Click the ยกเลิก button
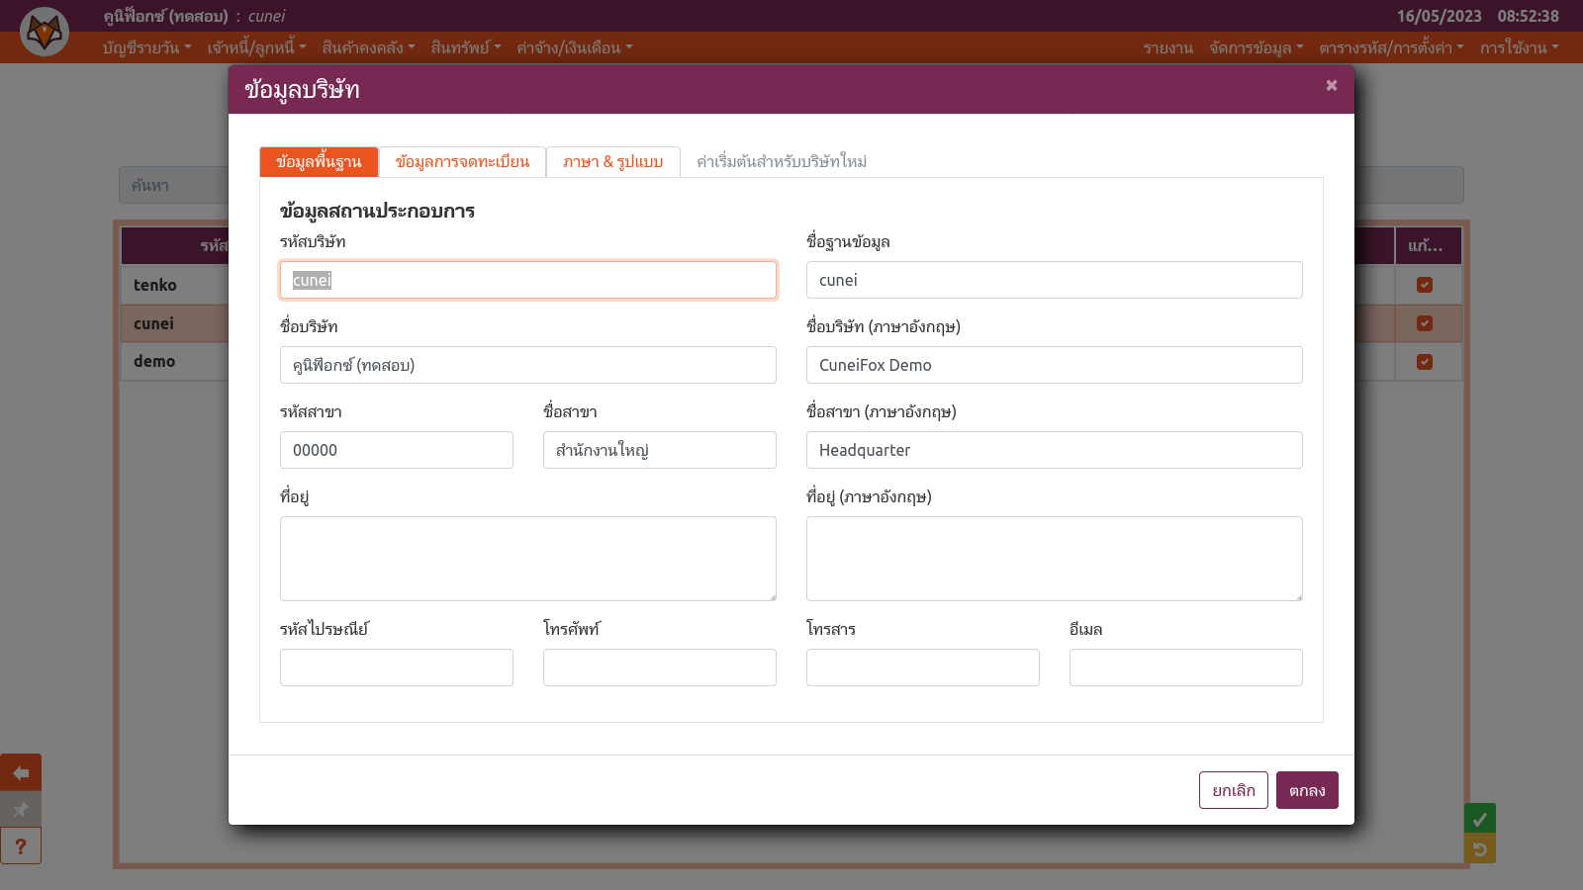The width and height of the screenshot is (1583, 890). pos(1233,790)
